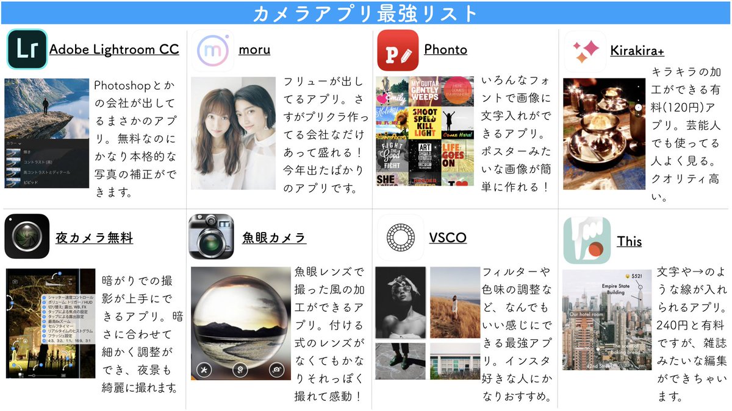
Task: Click the Phonto description starting with 'いろんなフォ'
Action: coord(516,133)
